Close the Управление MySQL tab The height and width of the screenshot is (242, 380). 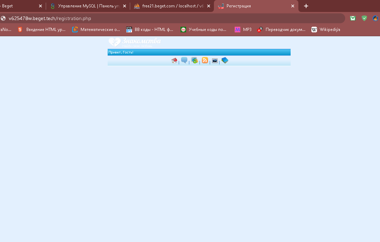pyautogui.click(x=125, y=6)
